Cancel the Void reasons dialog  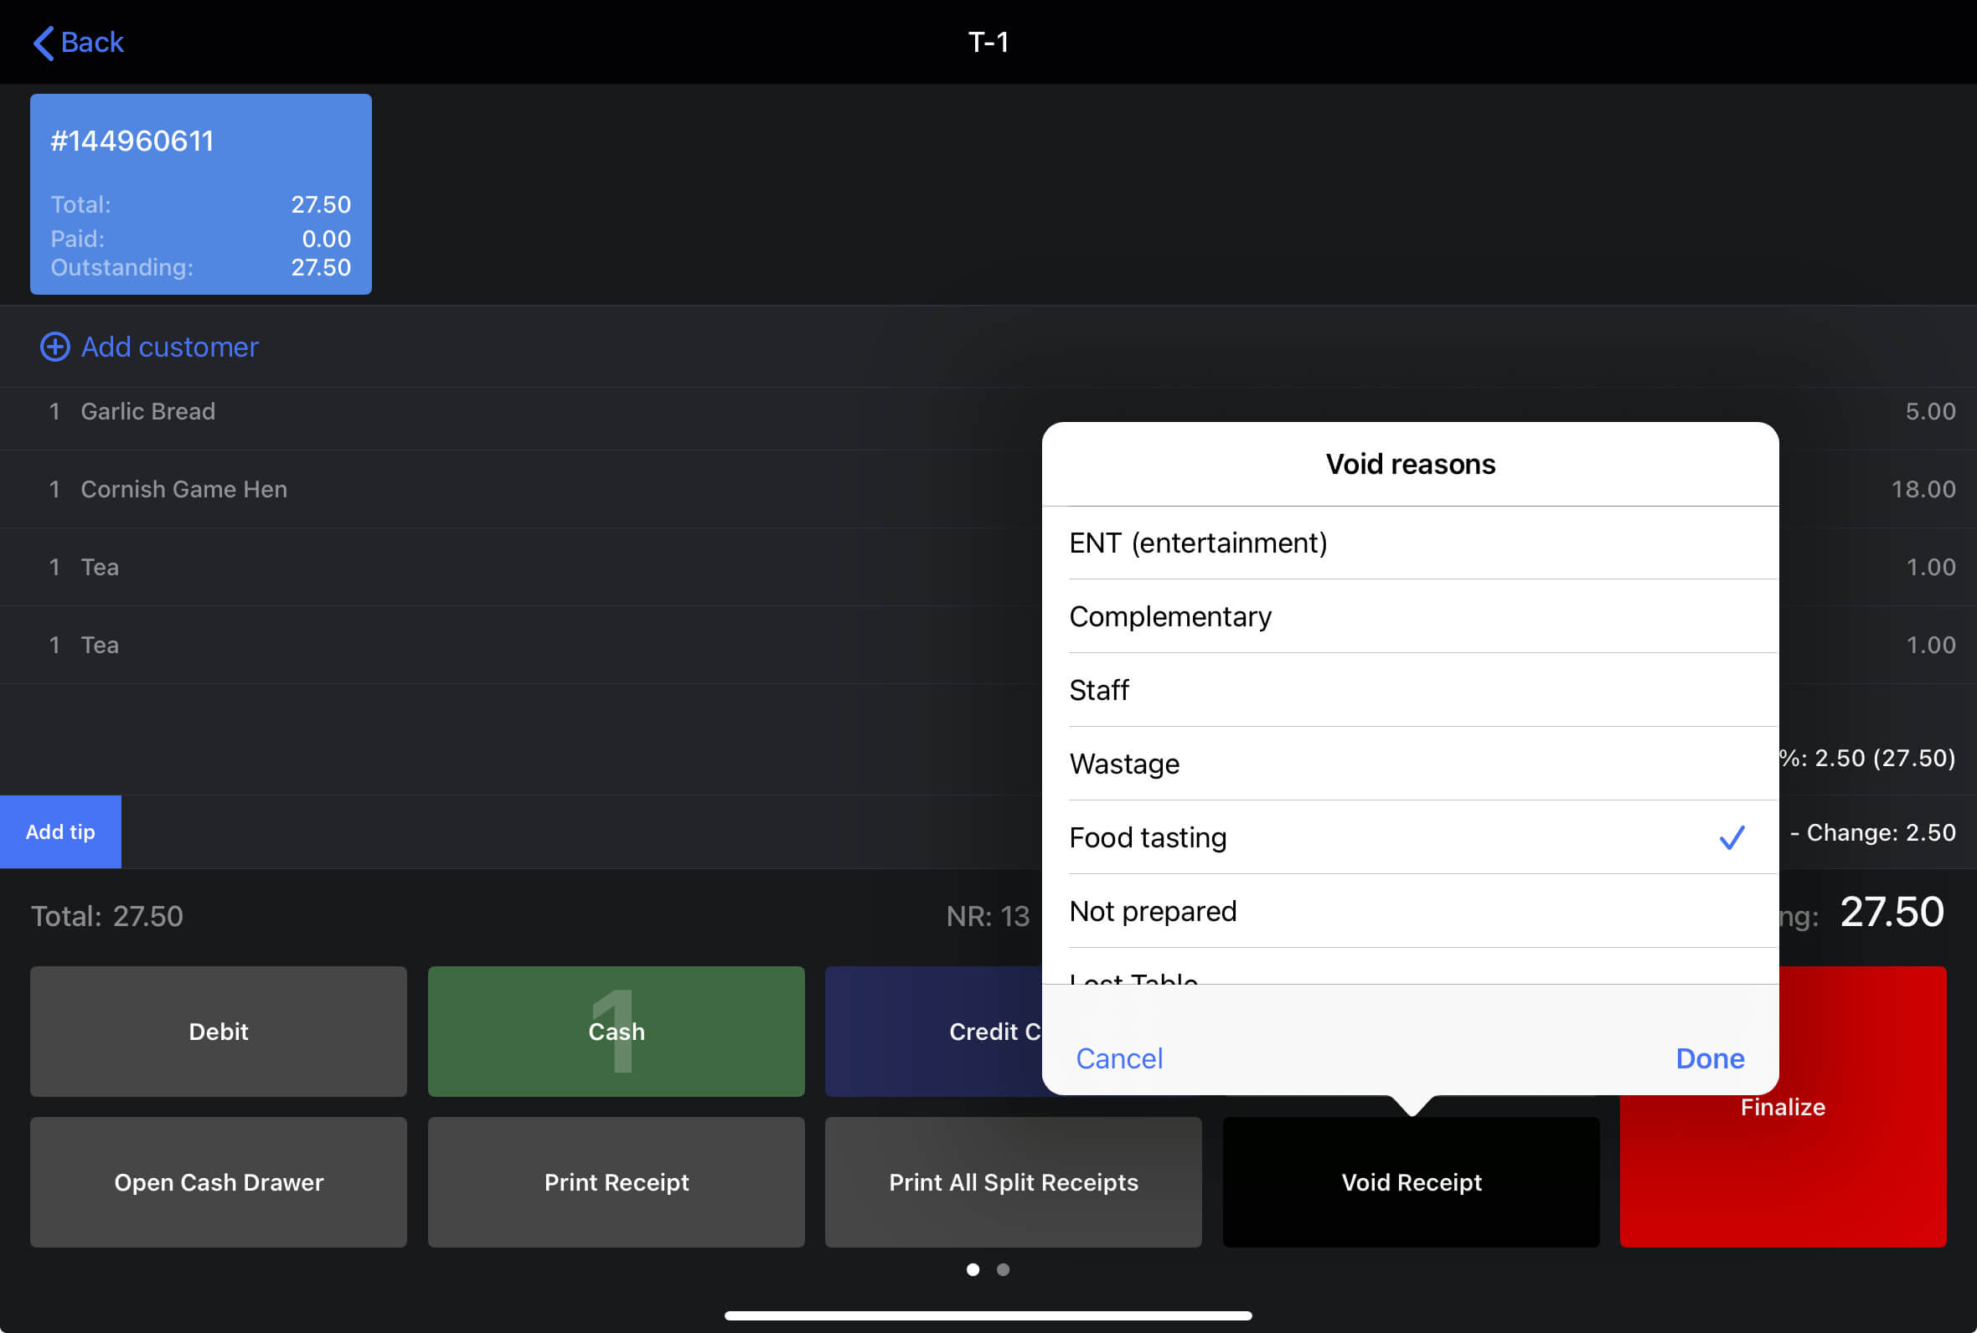[x=1119, y=1058]
